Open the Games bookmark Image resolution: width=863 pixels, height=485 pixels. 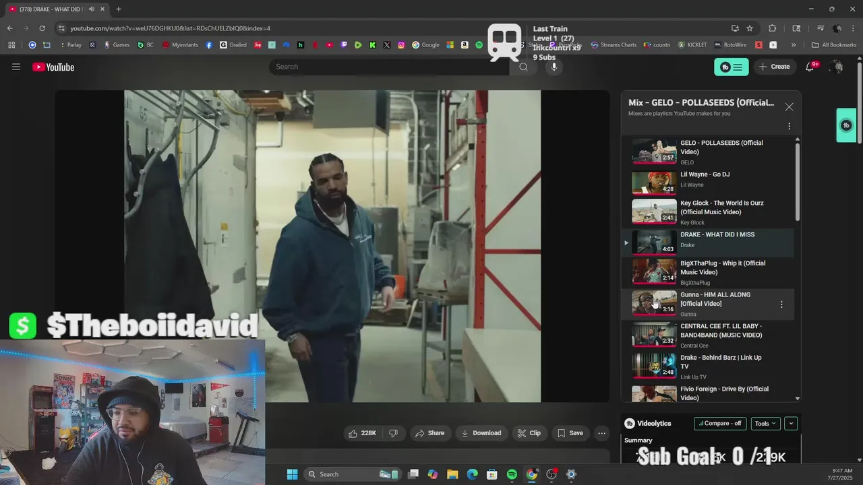pos(117,45)
